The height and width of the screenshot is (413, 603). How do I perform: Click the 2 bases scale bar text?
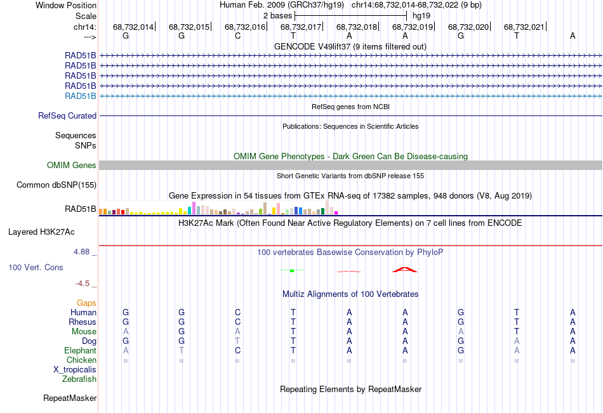click(x=277, y=16)
